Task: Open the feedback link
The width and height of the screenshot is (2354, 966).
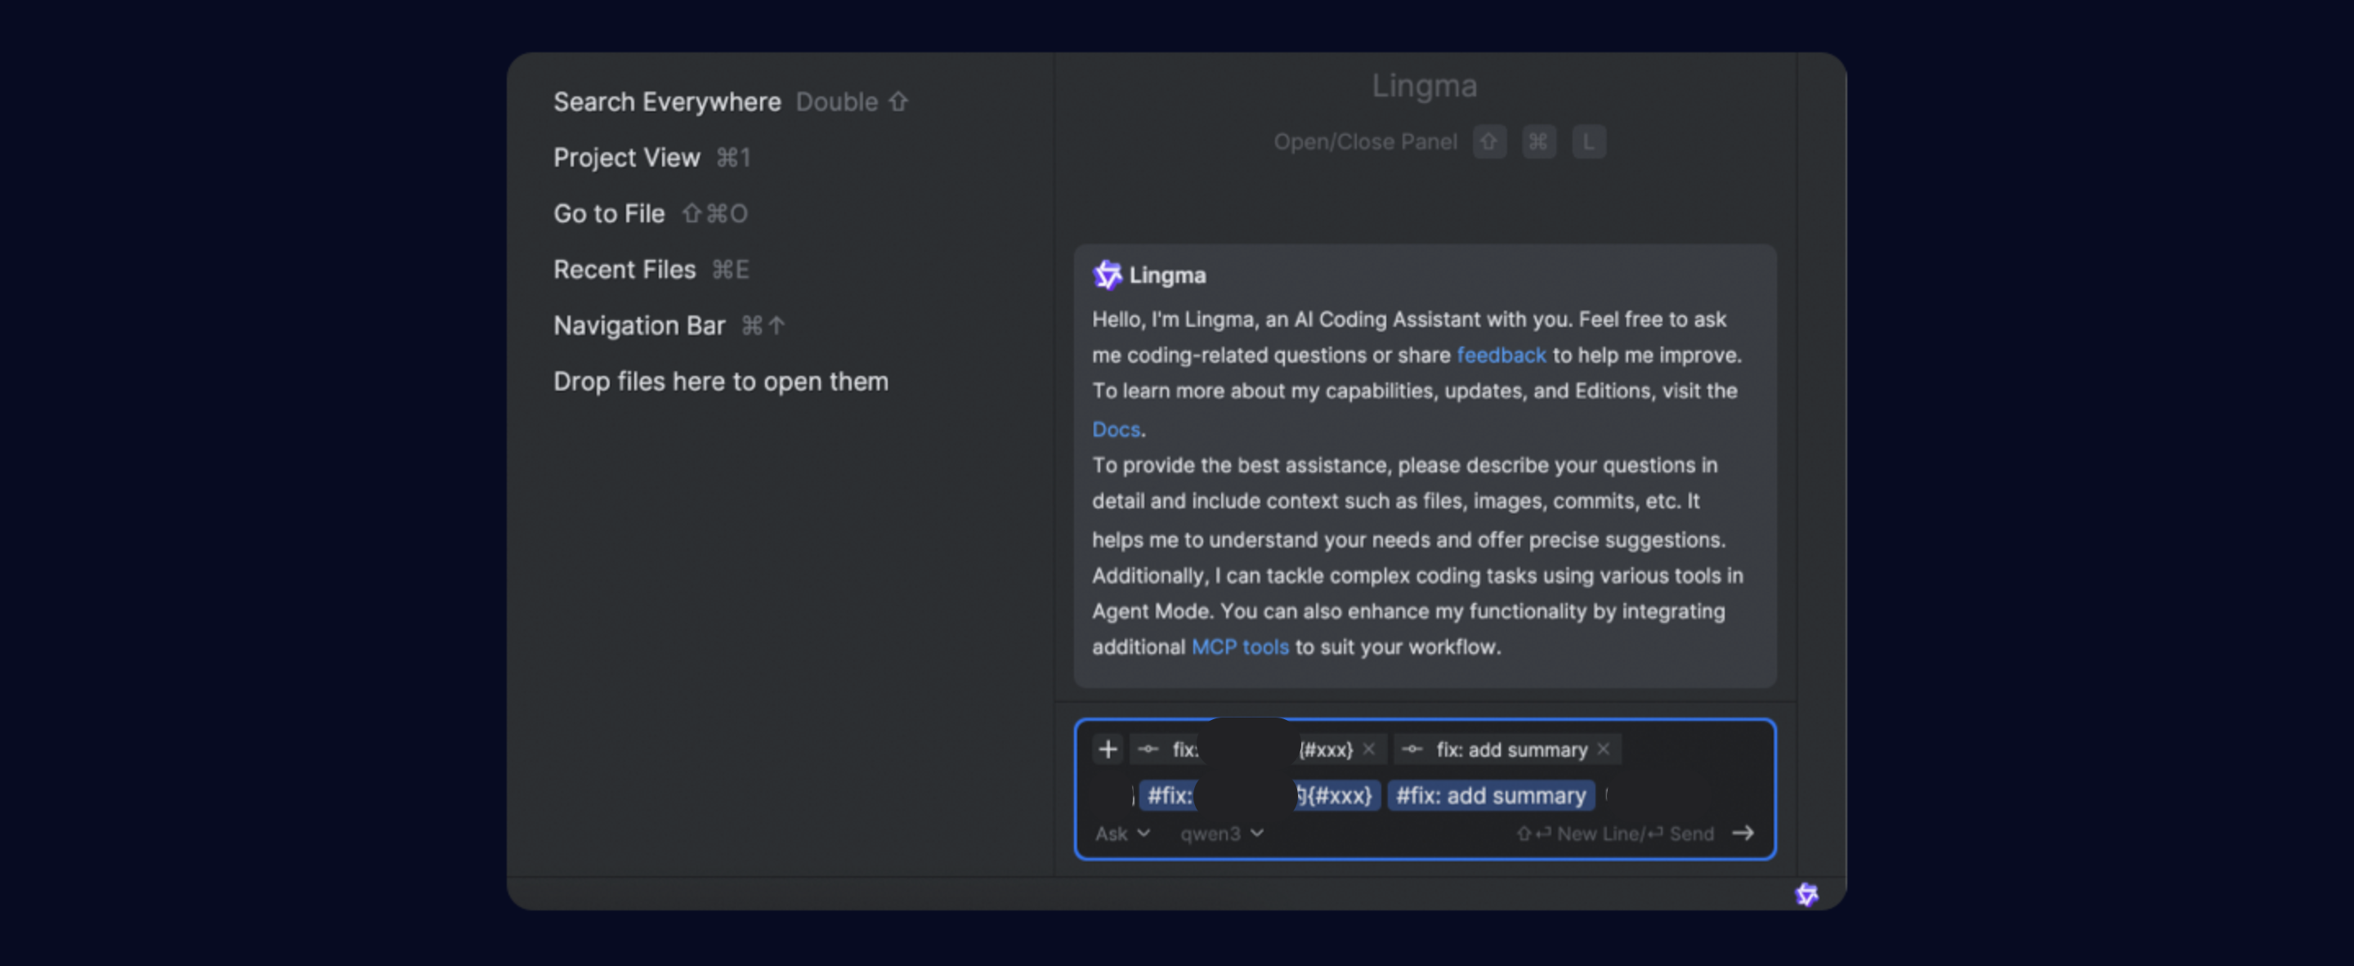Action: click(x=1501, y=356)
